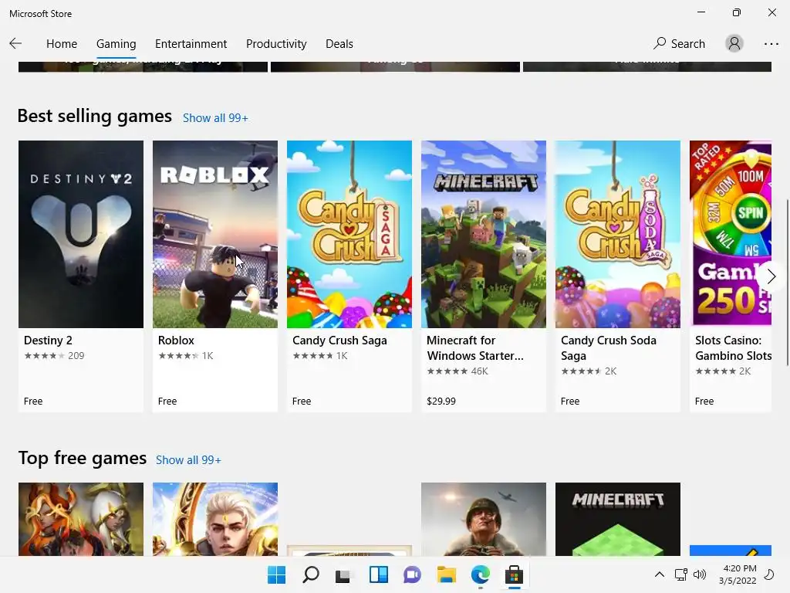Click the Free price under Destiny 2
The width and height of the screenshot is (790, 593).
point(32,401)
